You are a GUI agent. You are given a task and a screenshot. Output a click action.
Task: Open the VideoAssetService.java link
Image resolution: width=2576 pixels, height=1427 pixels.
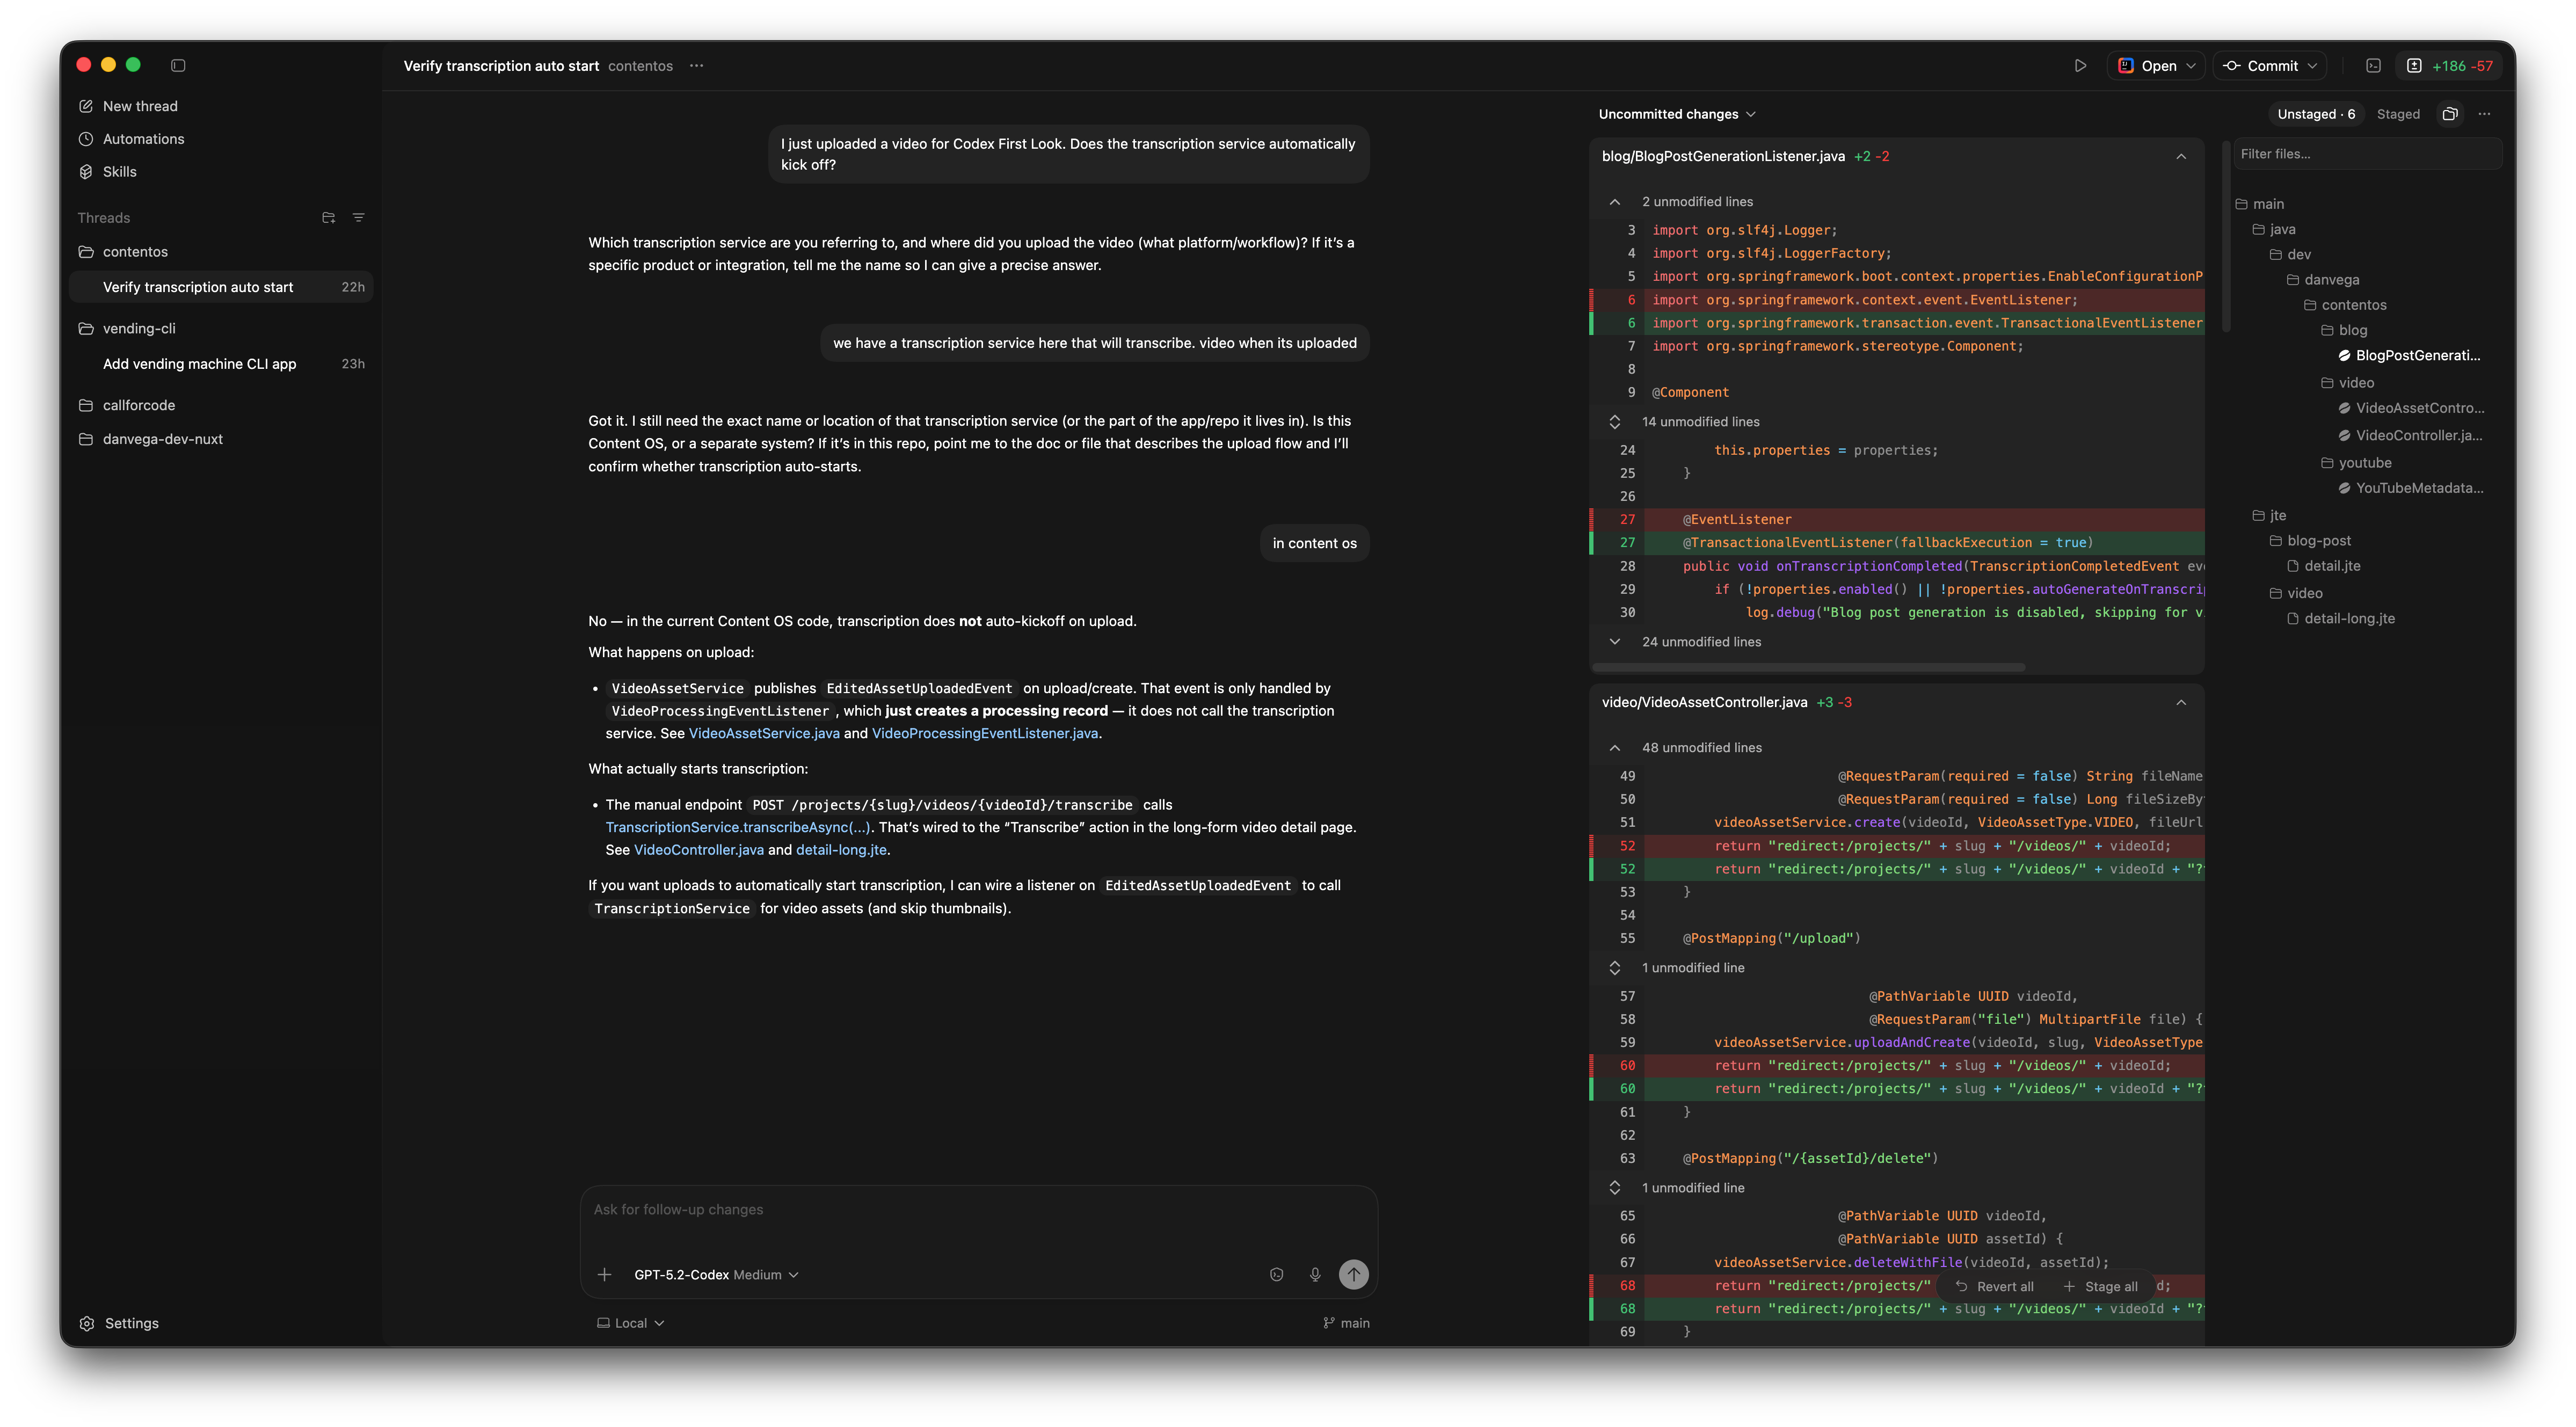763,733
